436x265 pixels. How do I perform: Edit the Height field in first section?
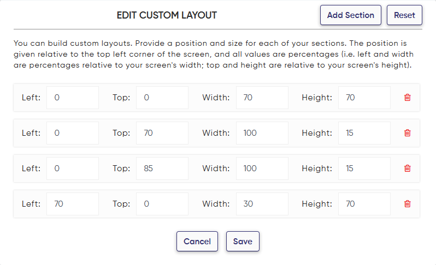(364, 98)
